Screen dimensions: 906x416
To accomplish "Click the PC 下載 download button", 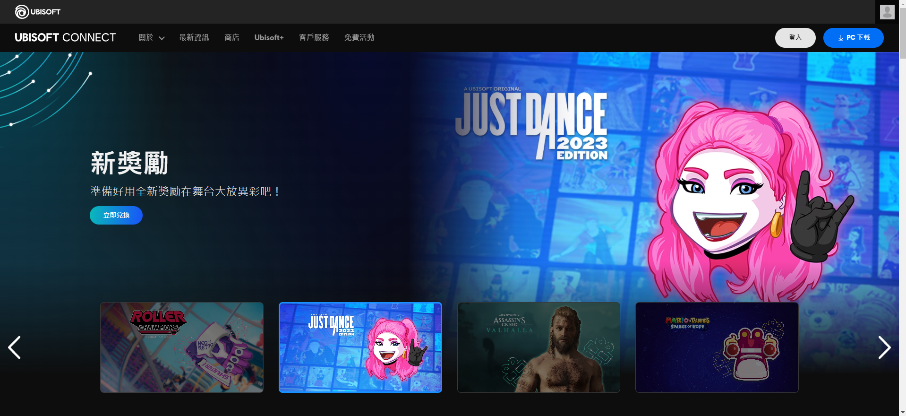I will 853,38.
